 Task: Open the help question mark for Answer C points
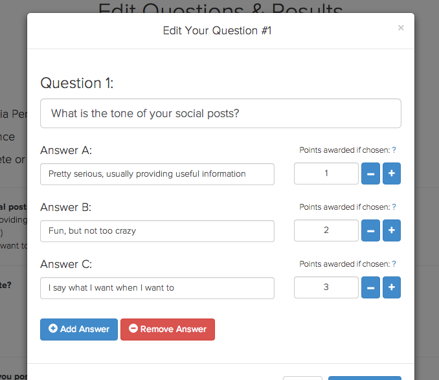(394, 264)
